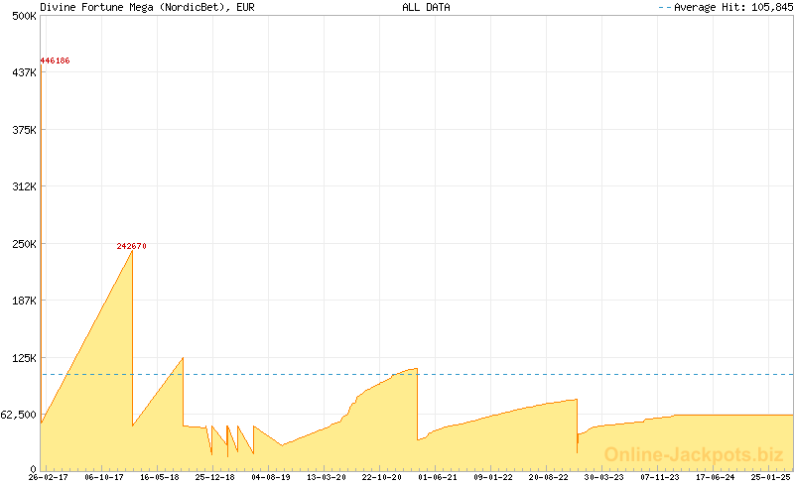The image size is (794, 486).
Task: Click the 437K y-axis label
Action: tap(24, 72)
